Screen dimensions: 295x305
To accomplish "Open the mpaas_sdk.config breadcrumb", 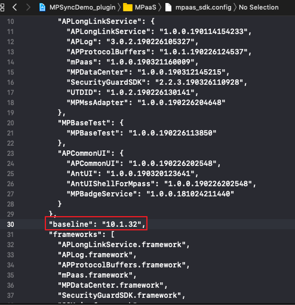I will pos(204,7).
